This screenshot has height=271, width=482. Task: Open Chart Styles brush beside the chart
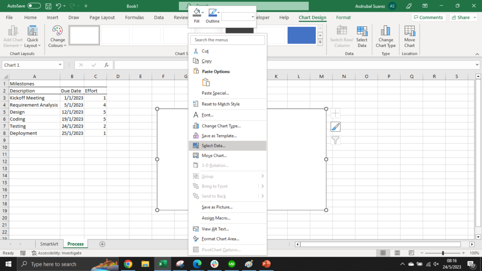(335, 127)
